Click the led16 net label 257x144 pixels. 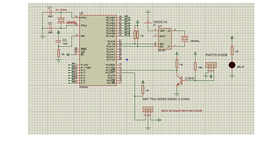[x=127, y=35]
